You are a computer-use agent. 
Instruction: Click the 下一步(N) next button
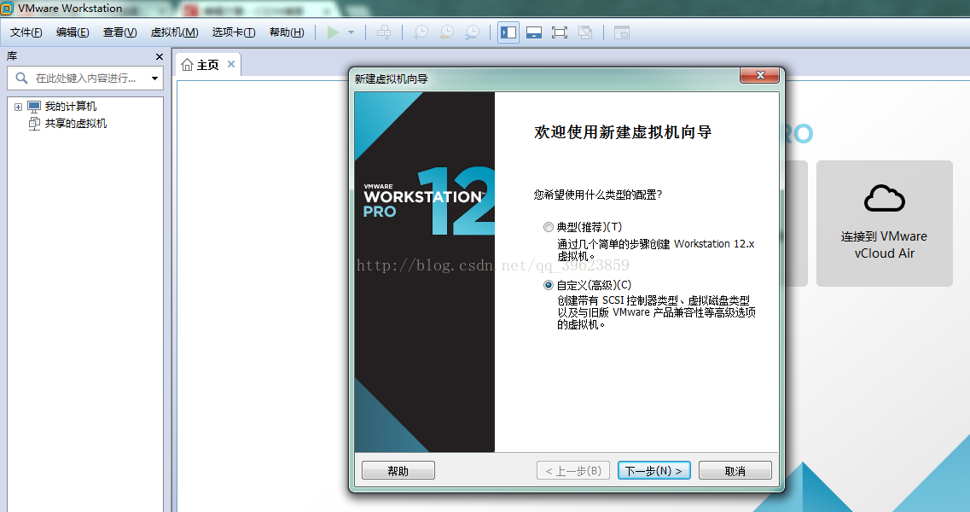[x=653, y=470]
